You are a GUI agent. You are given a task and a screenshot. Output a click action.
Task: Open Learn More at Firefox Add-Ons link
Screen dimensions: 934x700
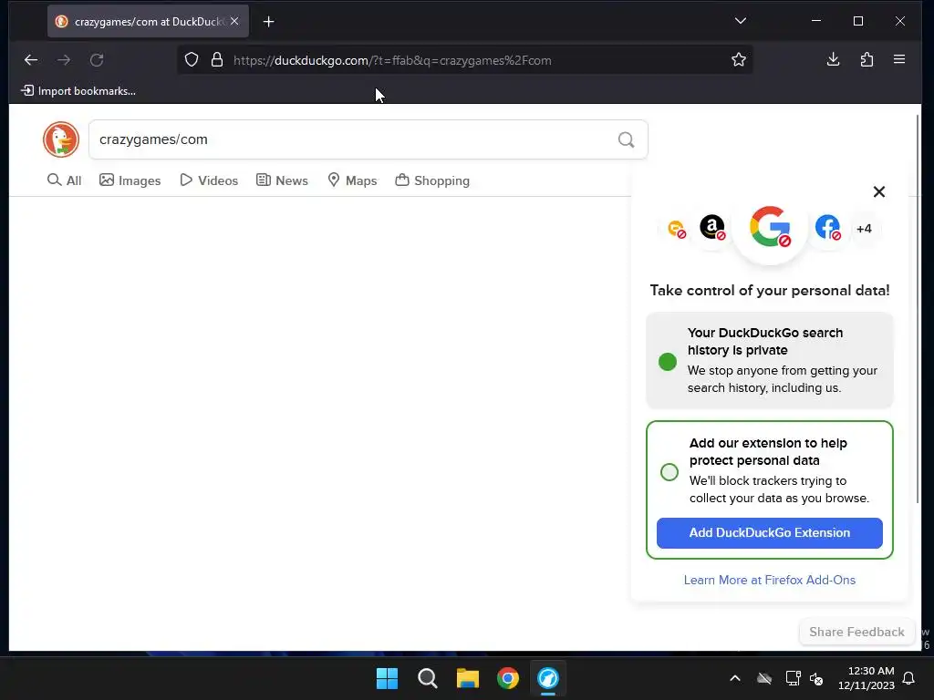(x=770, y=580)
